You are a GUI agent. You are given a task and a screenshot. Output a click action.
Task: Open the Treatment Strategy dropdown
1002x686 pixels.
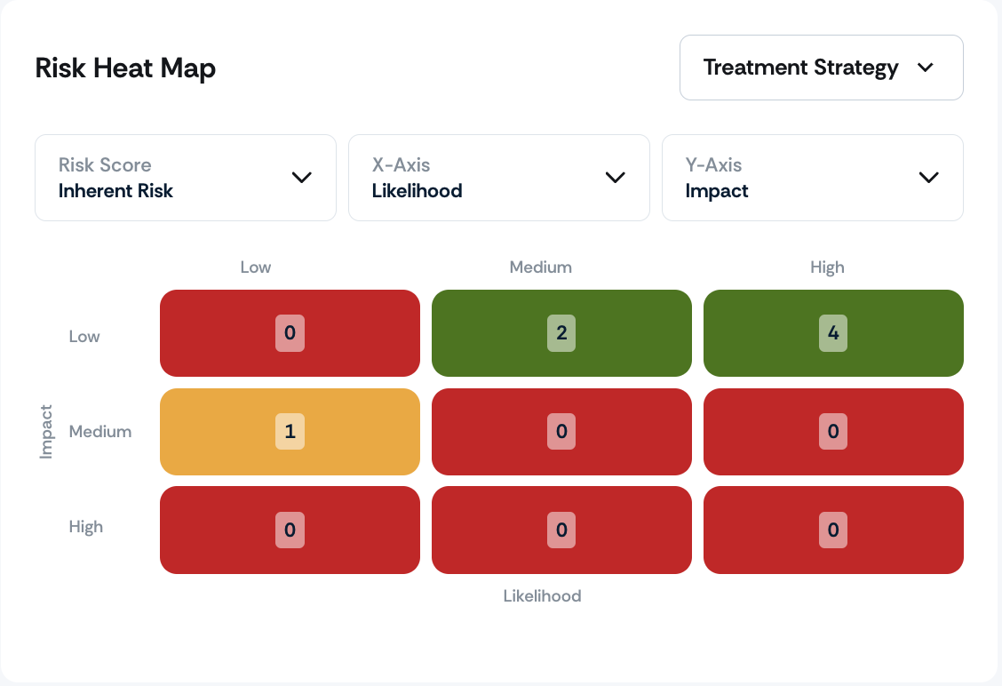point(821,68)
